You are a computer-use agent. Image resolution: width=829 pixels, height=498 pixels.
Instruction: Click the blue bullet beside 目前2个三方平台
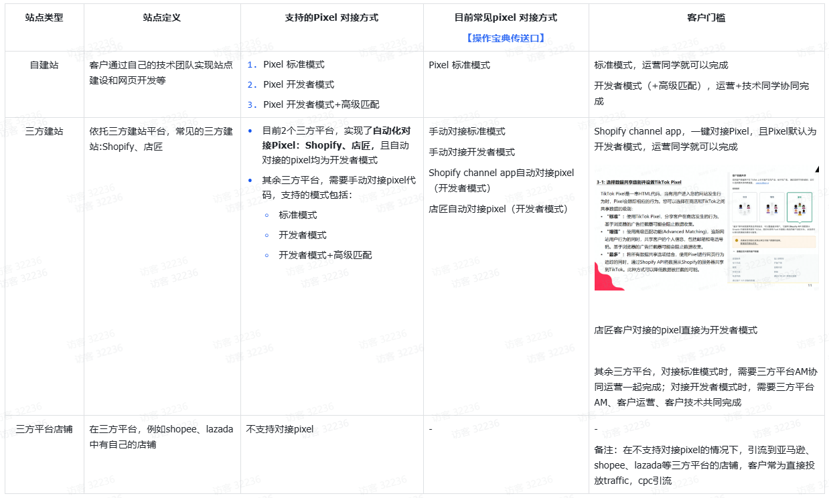(x=251, y=131)
